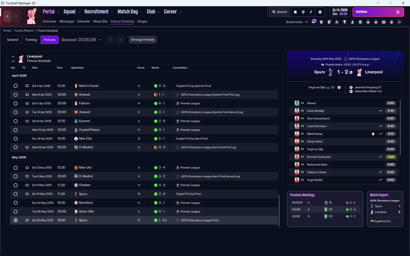
Task: Select the Aston Villa fixture radio button
Action: pyautogui.click(x=15, y=212)
